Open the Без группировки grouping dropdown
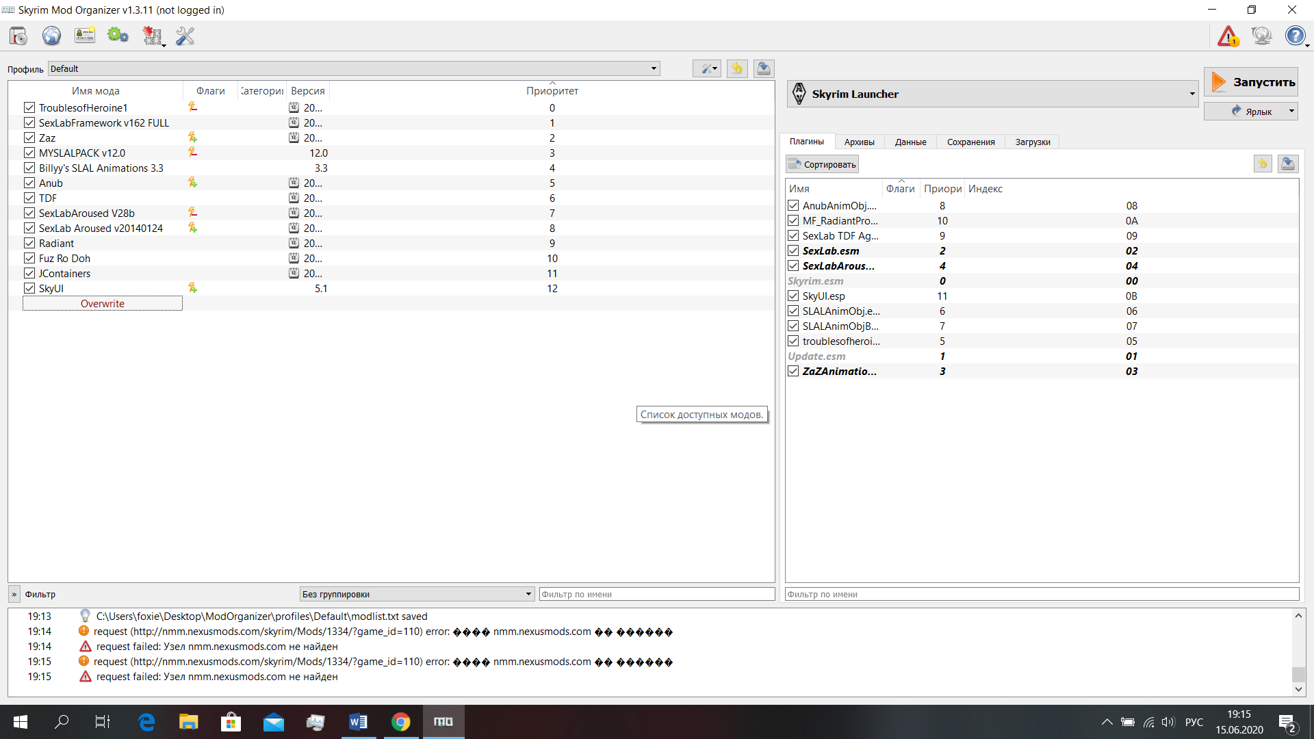 417,594
